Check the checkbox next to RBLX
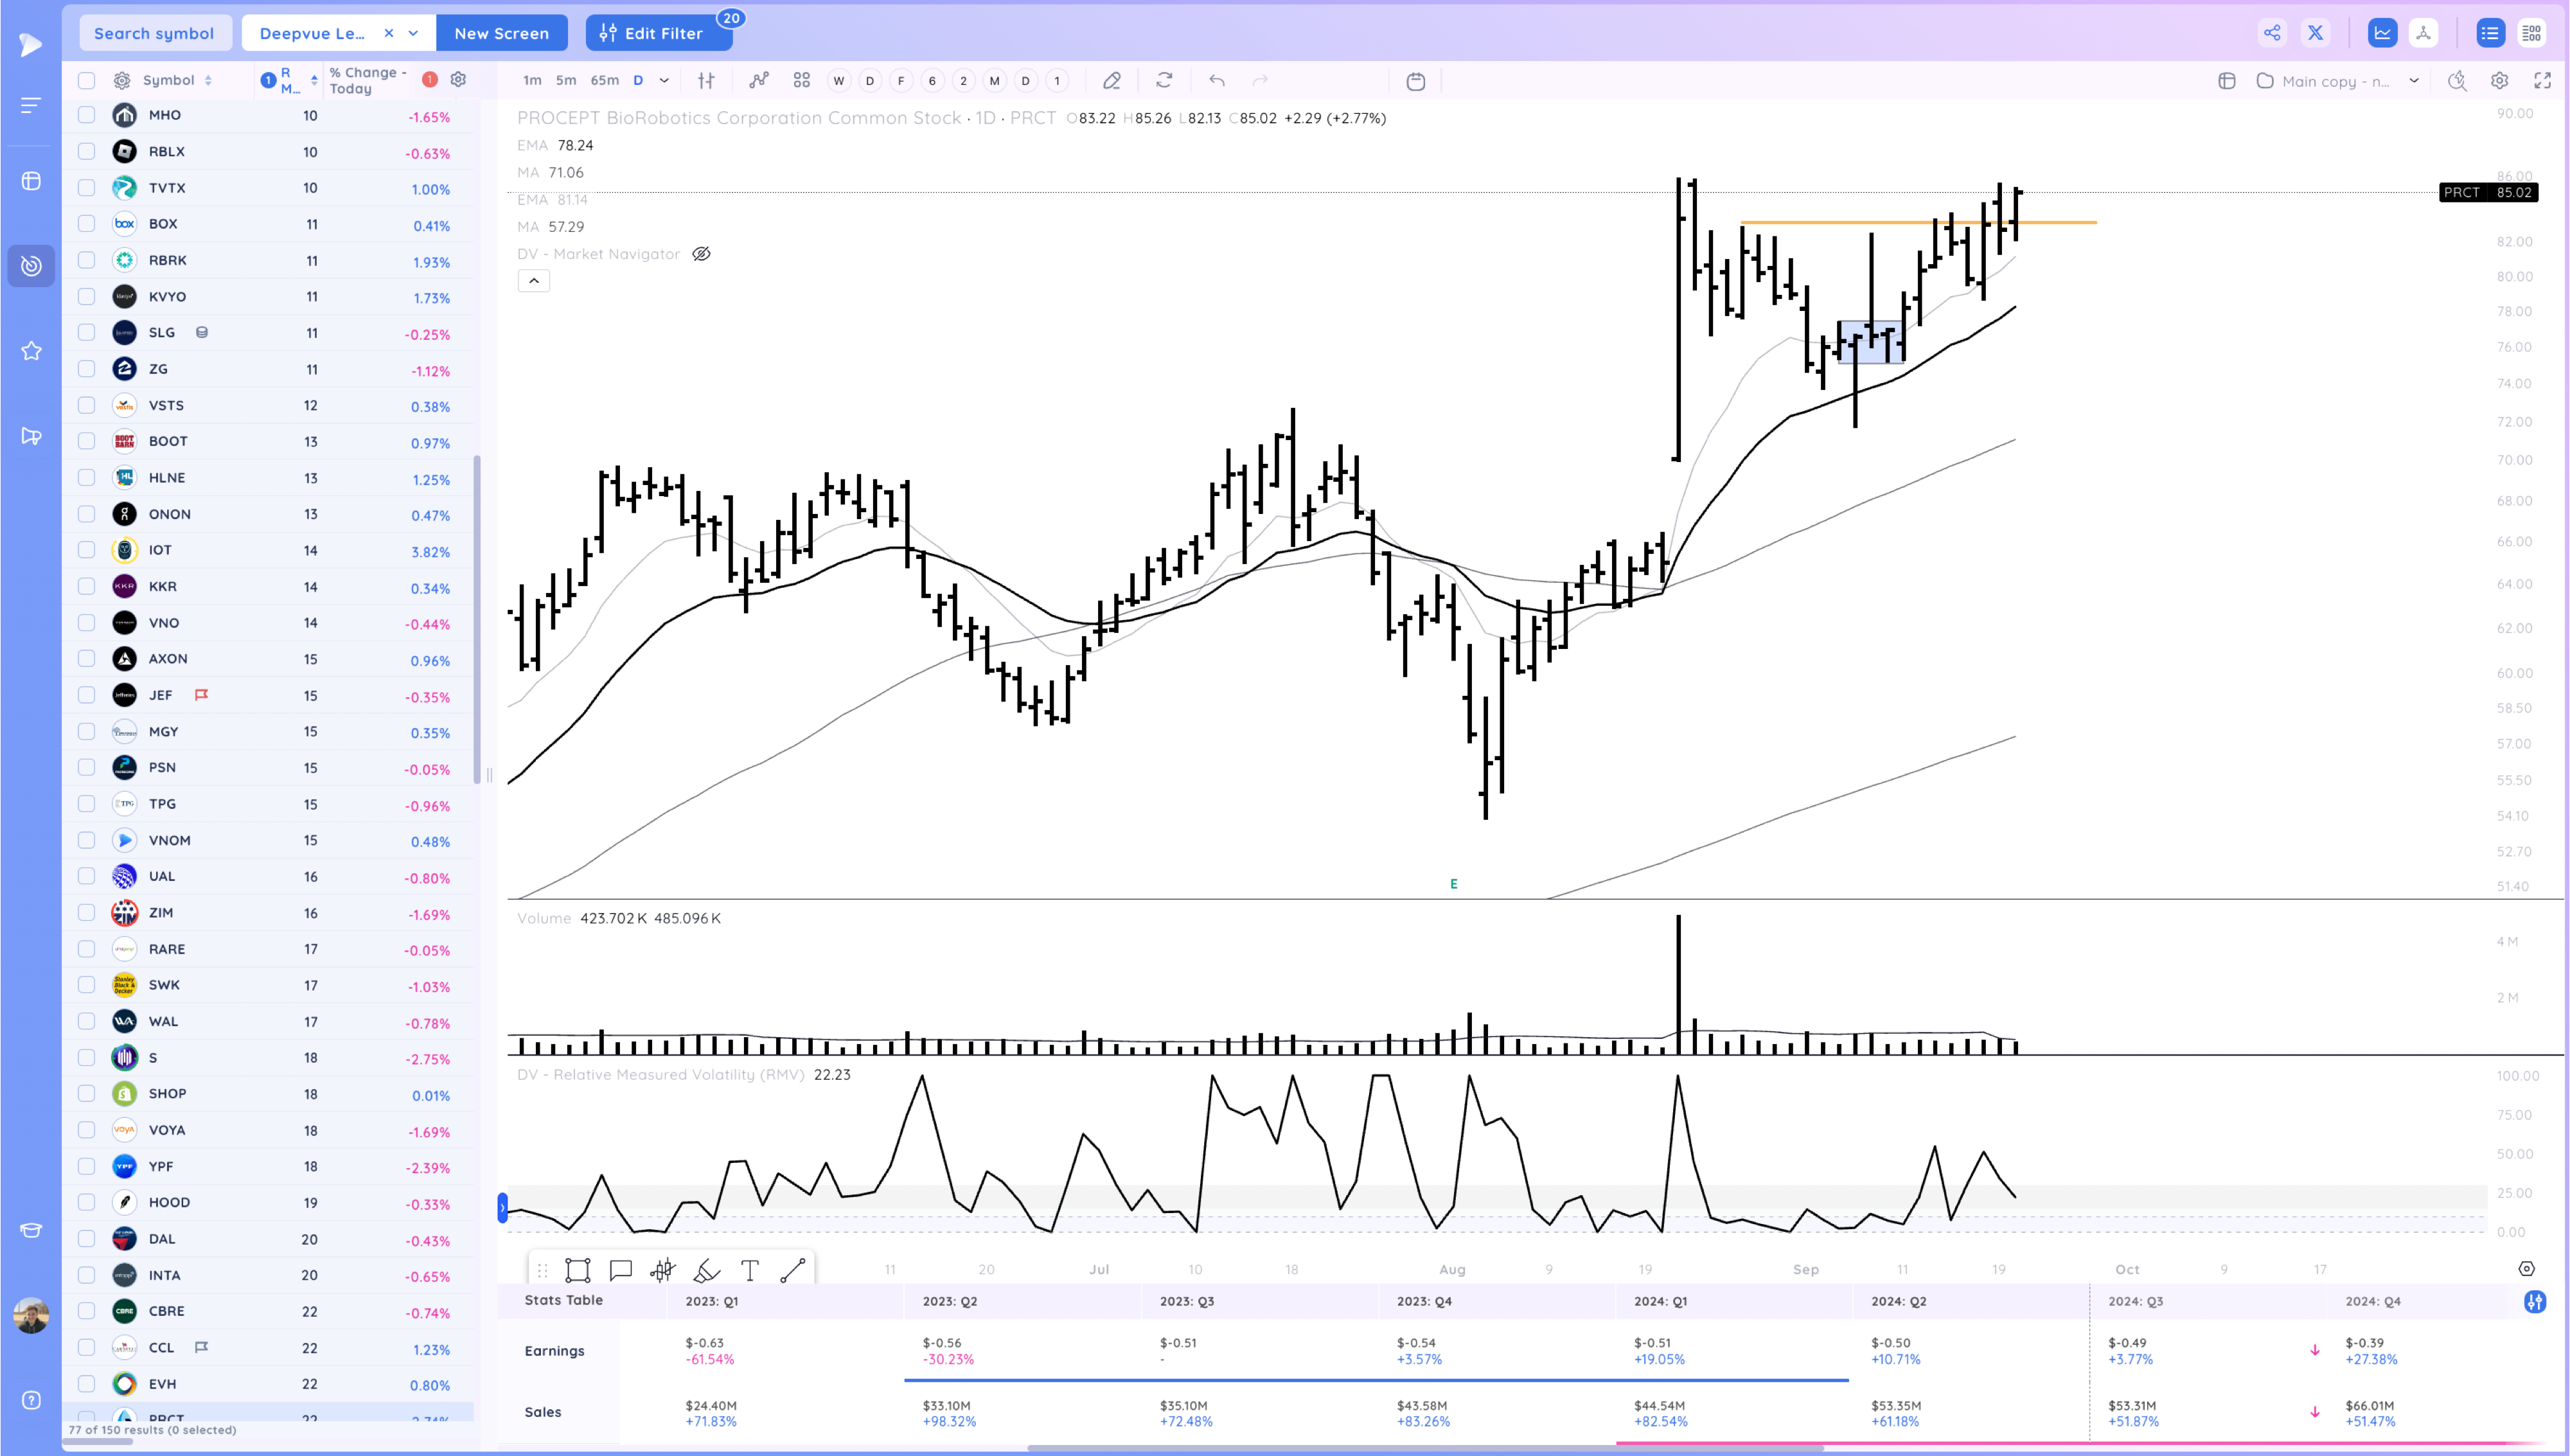Viewport: 2570px width, 1456px height. tap(87, 152)
